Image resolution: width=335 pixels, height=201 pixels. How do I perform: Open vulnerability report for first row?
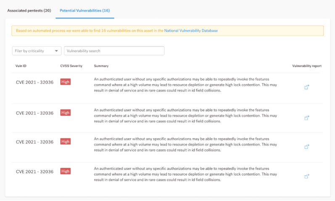click(306, 87)
